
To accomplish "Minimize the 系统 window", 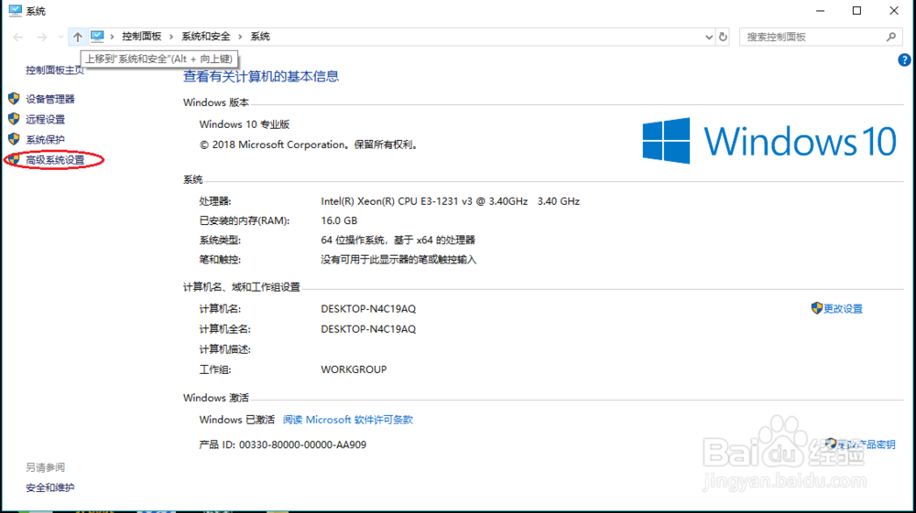I will [820, 10].
